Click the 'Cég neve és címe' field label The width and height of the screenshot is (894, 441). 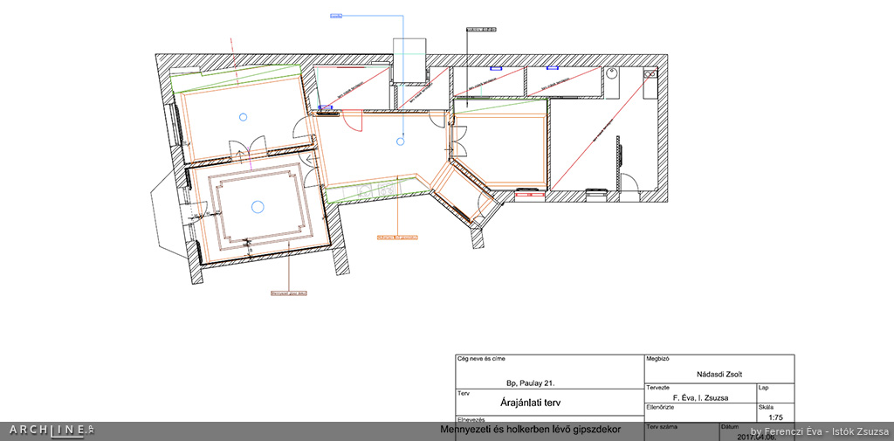click(x=481, y=360)
